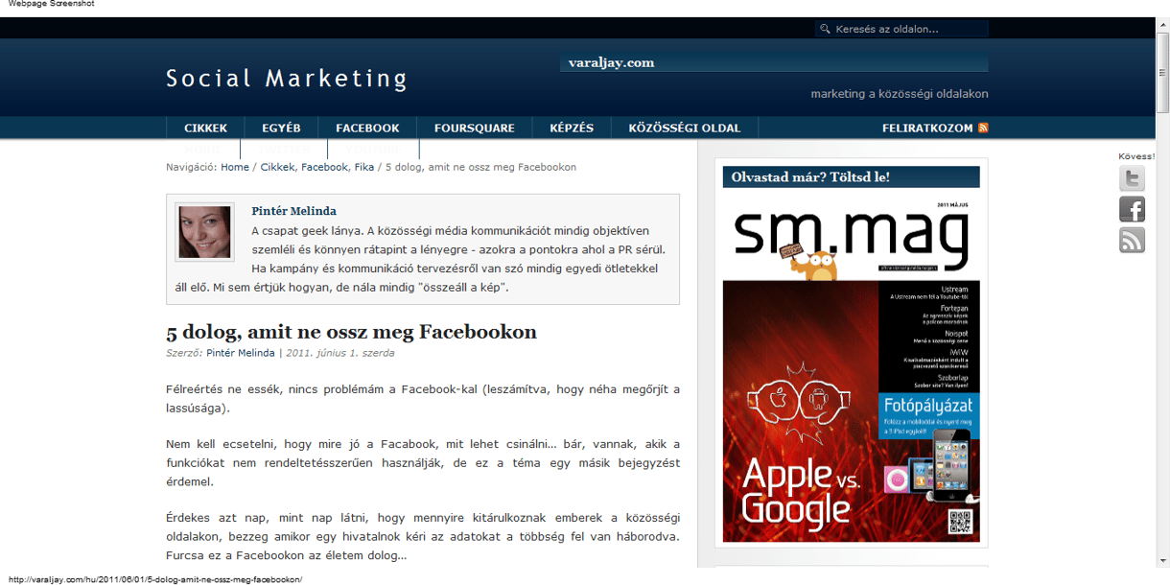Image resolution: width=1170 pixels, height=585 pixels.
Task: Open the EGYÉB menu item
Action: point(282,128)
